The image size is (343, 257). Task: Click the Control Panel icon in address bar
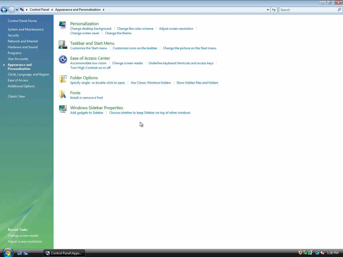[22, 10]
